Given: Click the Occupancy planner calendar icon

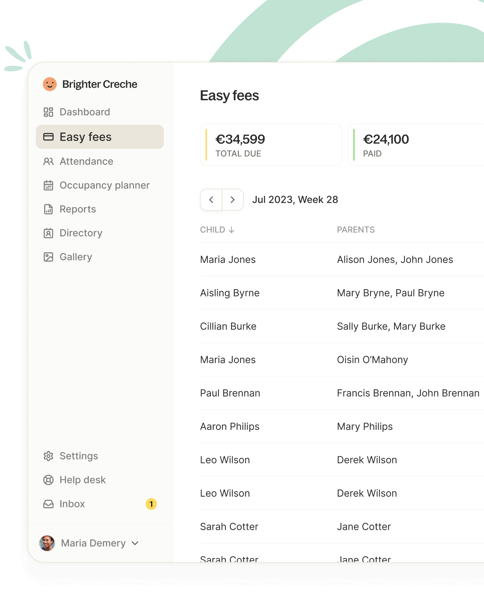Looking at the screenshot, I should pyautogui.click(x=48, y=185).
